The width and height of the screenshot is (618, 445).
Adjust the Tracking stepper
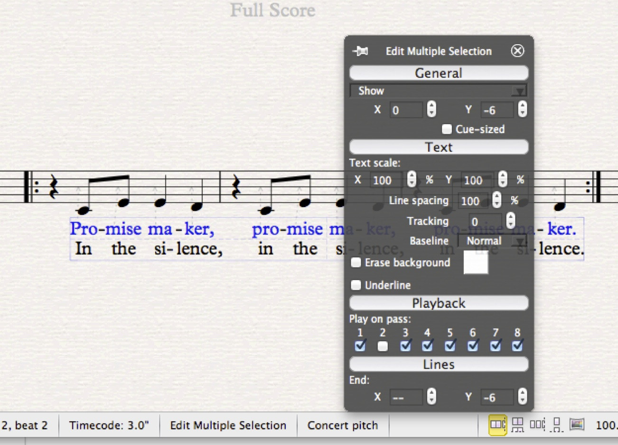510,221
